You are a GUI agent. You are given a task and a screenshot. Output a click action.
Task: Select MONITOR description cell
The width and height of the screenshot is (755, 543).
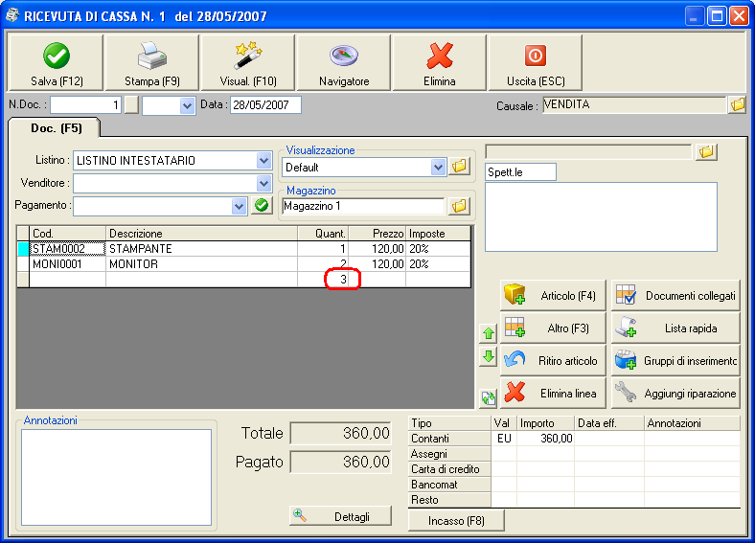[202, 264]
